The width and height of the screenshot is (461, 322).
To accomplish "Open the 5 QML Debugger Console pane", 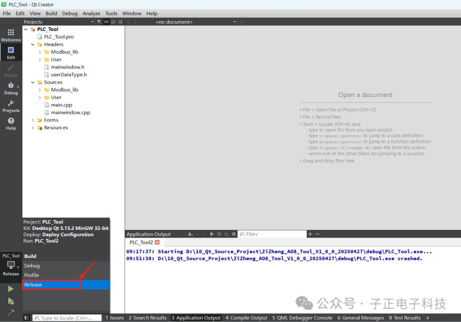I will pyautogui.click(x=302, y=318).
